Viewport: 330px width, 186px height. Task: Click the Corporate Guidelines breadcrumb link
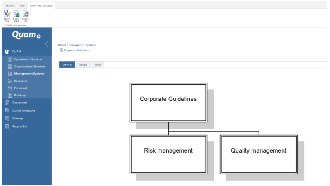point(77,50)
